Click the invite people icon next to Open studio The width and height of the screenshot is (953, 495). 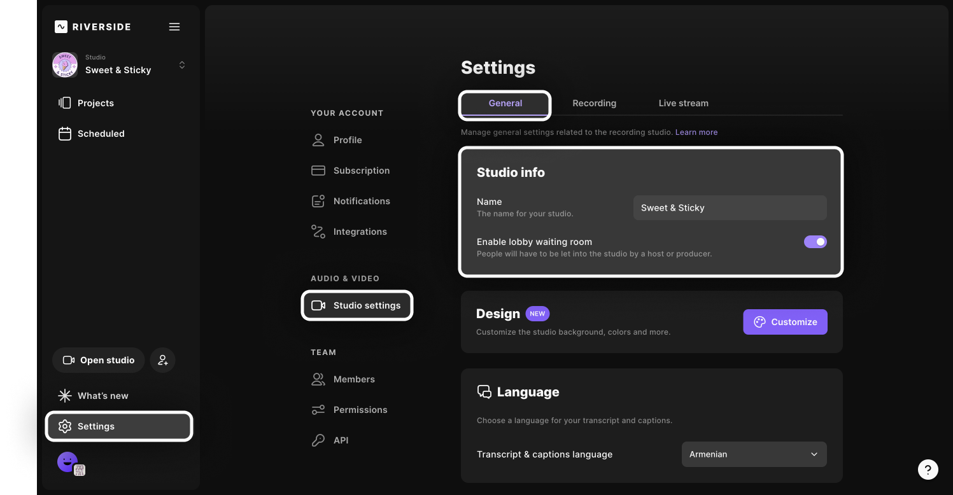coord(163,360)
